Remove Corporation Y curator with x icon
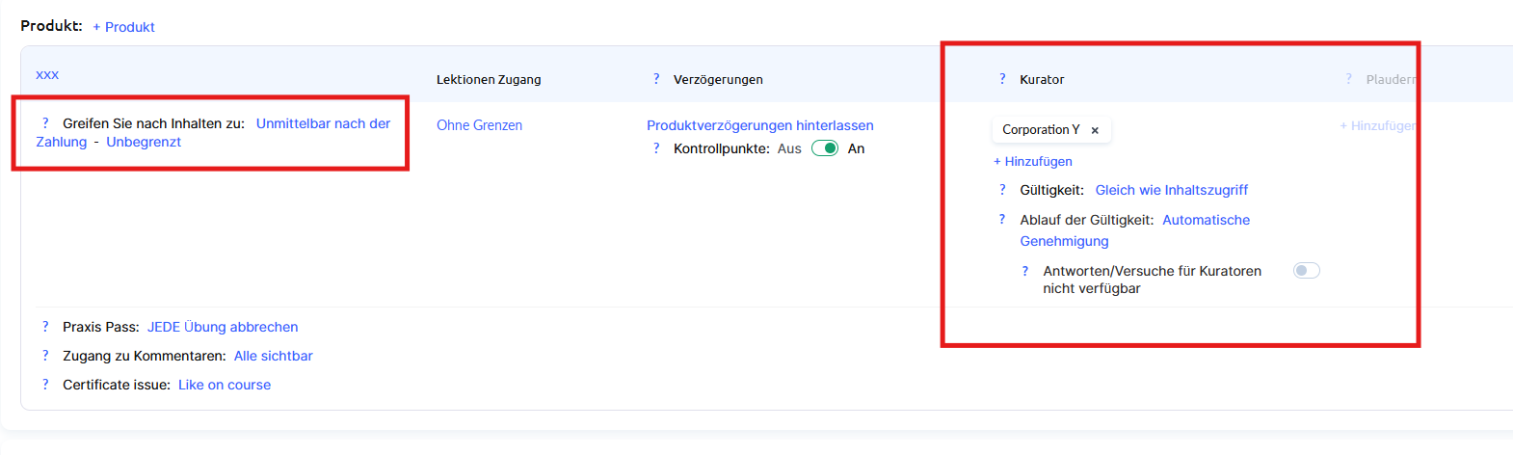The image size is (1513, 455). (1095, 130)
